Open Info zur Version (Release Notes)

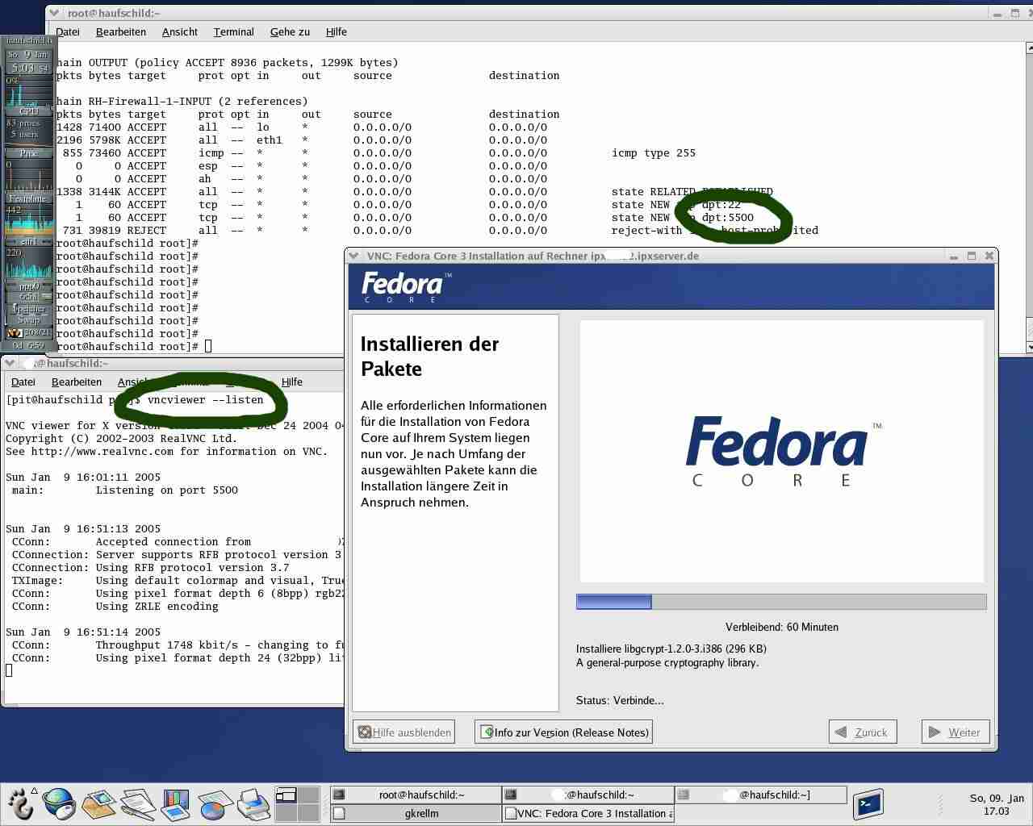[563, 732]
